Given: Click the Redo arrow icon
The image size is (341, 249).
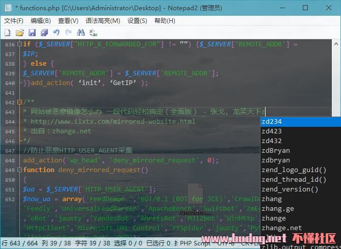Looking at the screenshot, I should pos(68,33).
